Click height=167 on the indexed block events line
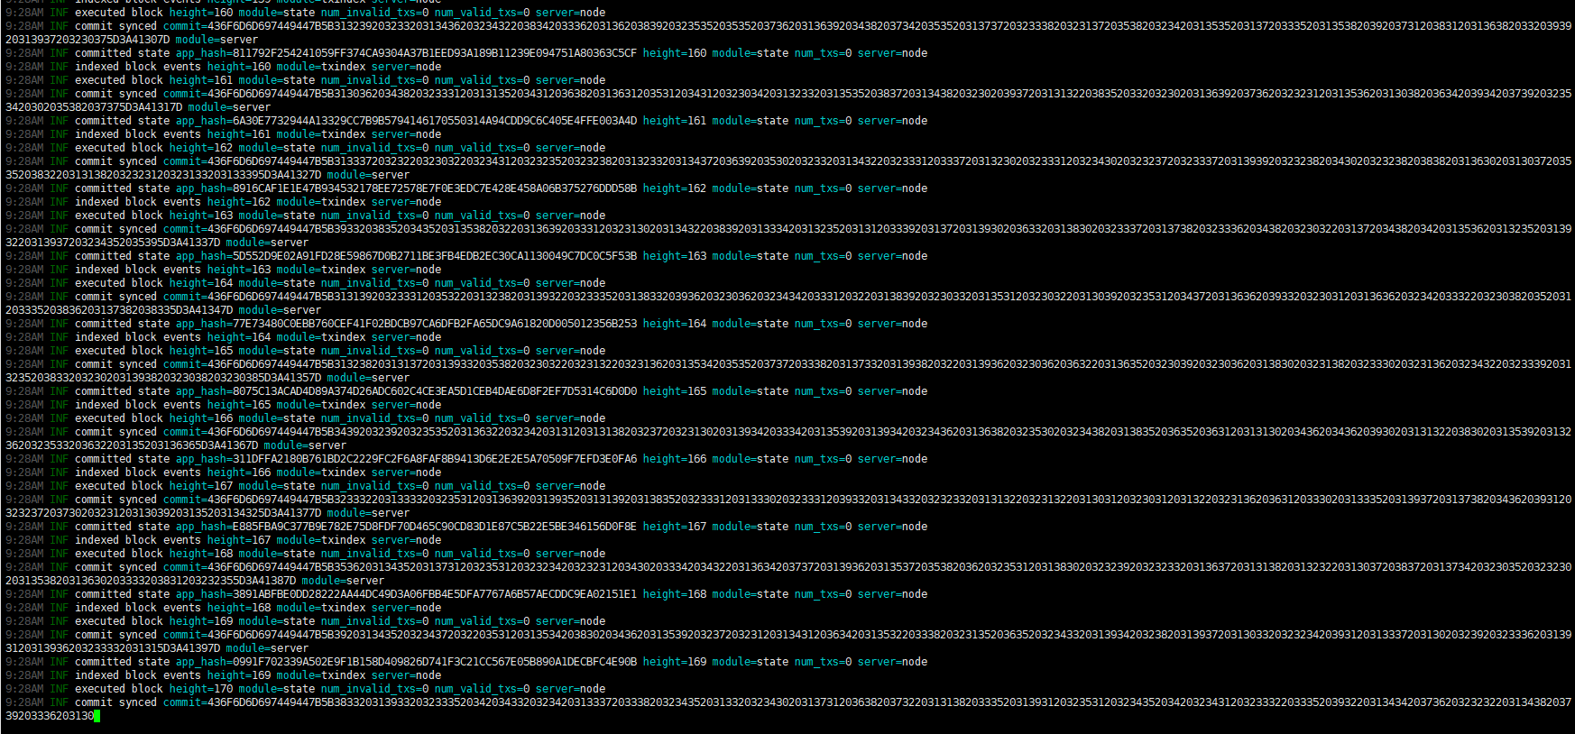The image size is (1575, 734). (x=239, y=540)
